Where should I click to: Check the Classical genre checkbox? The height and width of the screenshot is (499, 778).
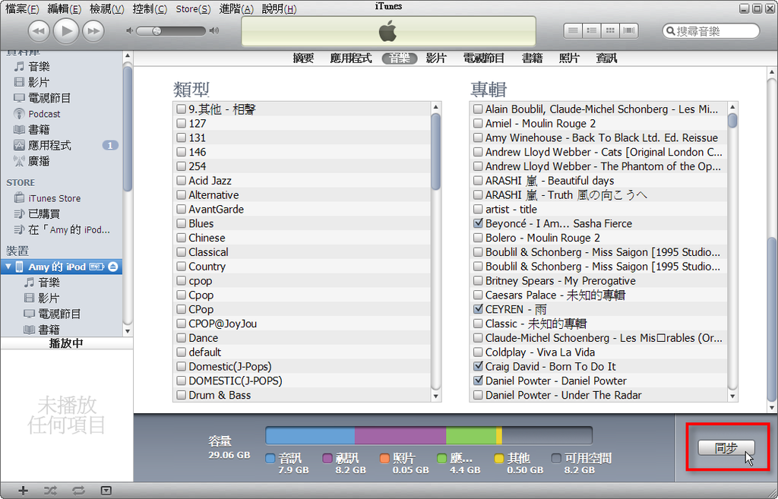181,252
